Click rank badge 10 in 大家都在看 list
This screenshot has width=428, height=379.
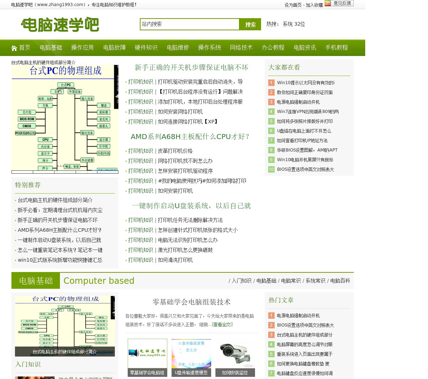tap(271, 169)
